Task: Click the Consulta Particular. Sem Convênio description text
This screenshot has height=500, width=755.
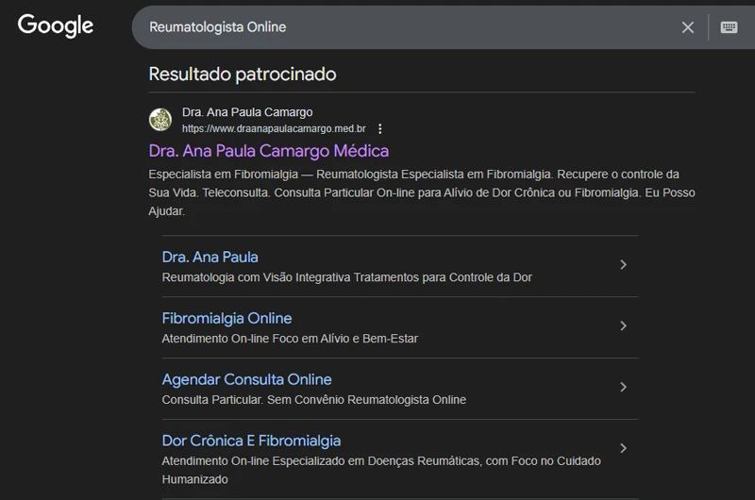Action: tap(313, 400)
